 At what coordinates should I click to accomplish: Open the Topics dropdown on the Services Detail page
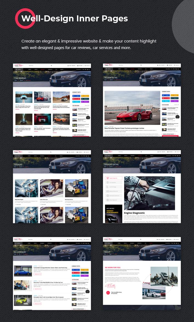(108, 156)
